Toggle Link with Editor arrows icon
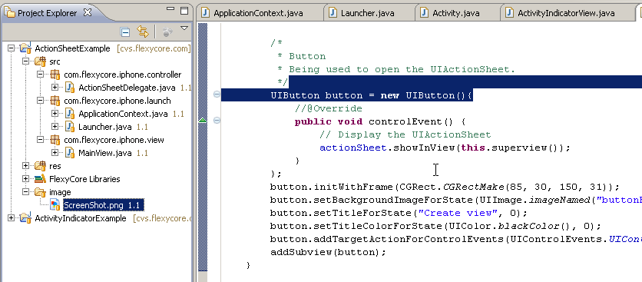Screen dimensions: 642x282 143,32
